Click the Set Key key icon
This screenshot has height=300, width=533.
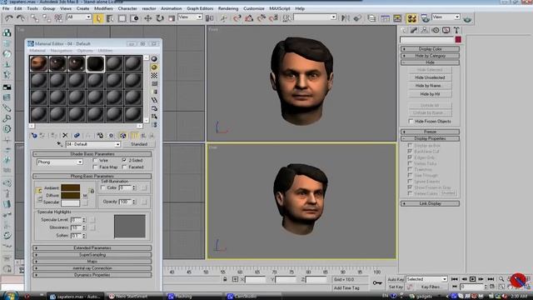pos(377,283)
